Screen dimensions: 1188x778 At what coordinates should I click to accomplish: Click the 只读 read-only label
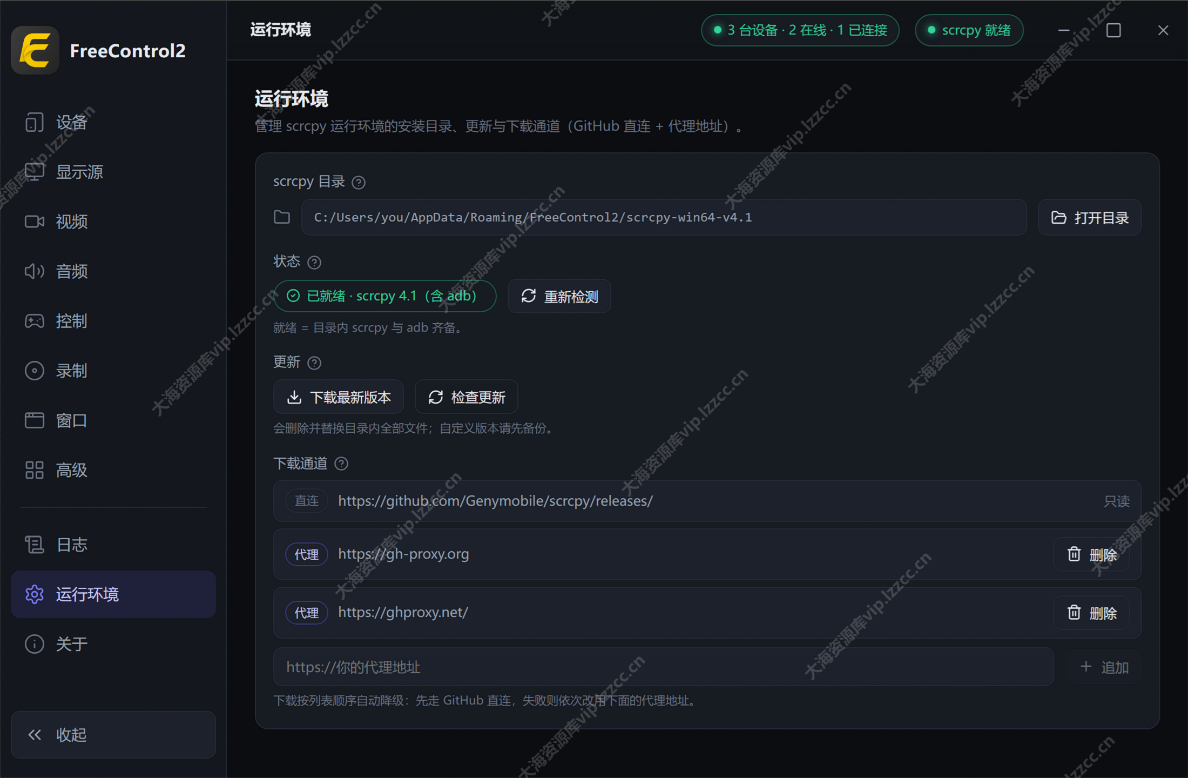tap(1117, 501)
